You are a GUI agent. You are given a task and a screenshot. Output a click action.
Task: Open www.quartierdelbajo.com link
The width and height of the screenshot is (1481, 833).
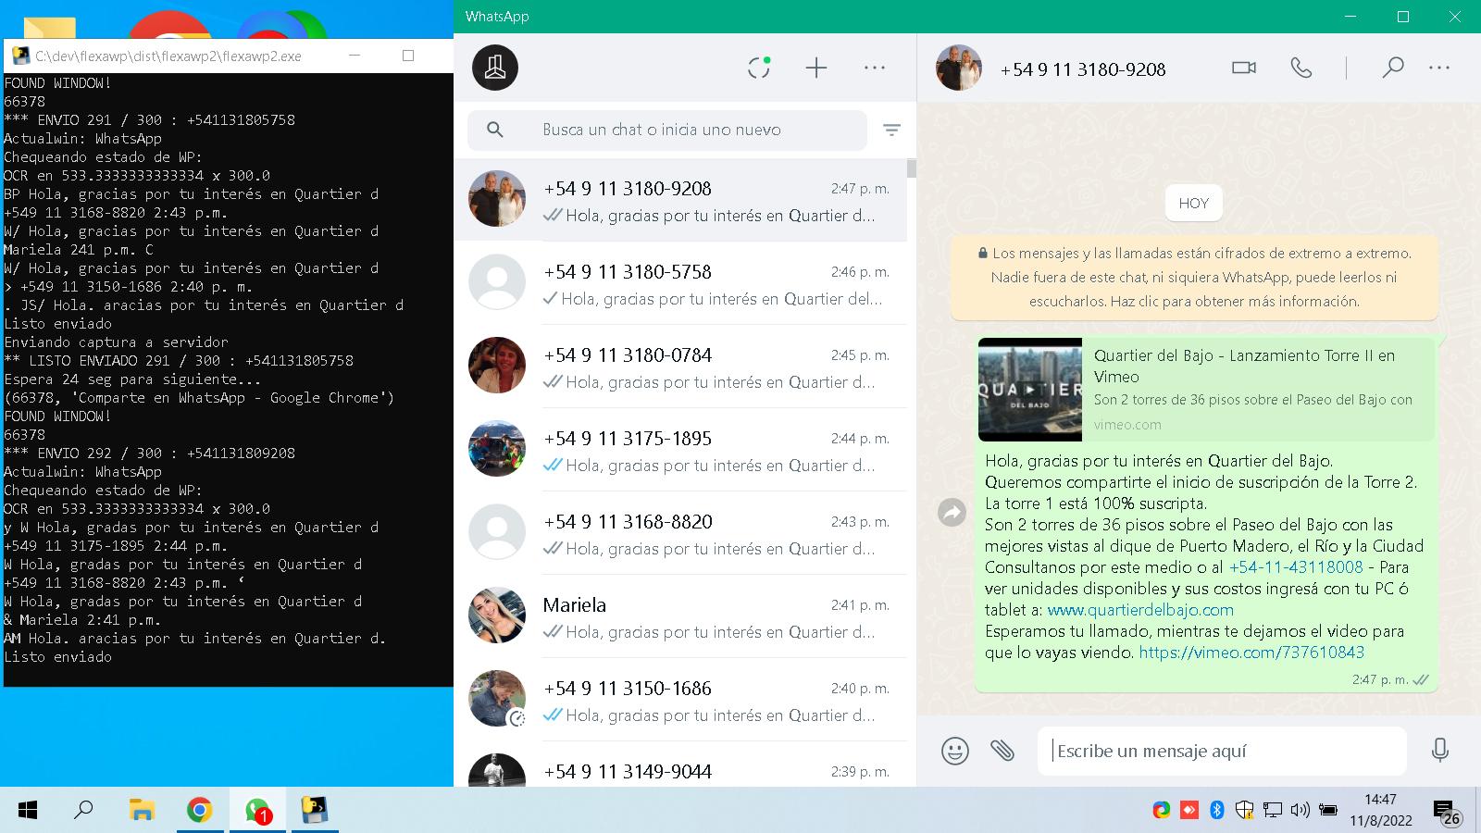[1140, 610]
